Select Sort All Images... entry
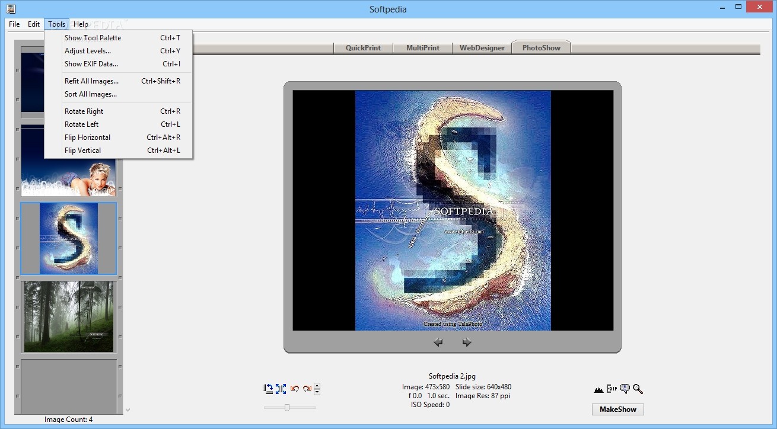 119,94
